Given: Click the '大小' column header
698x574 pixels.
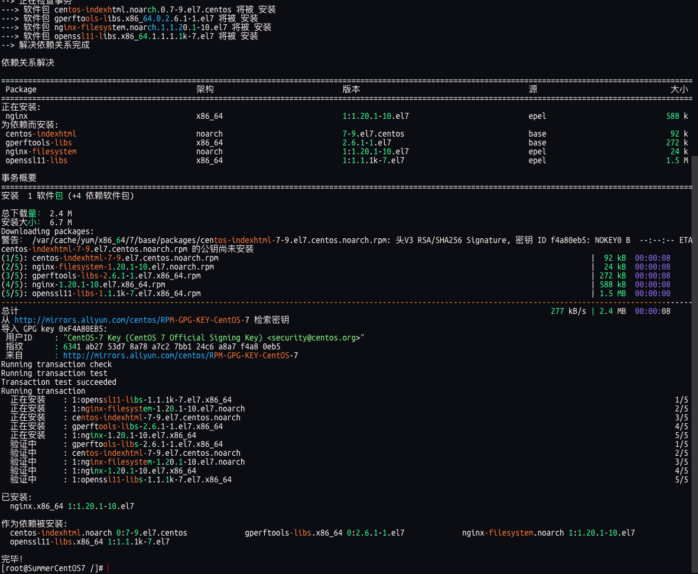Looking at the screenshot, I should click(x=679, y=89).
